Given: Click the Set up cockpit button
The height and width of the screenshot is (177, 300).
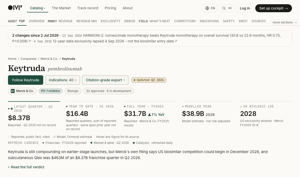Looking at the screenshot, I should [x=273, y=8].
